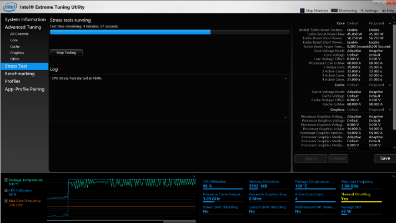Screen dimensions: 396x223
Task: Click the stress test progress bar
Action: (170, 32)
